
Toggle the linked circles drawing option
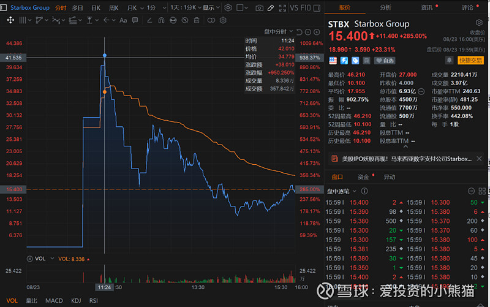[211, 20]
